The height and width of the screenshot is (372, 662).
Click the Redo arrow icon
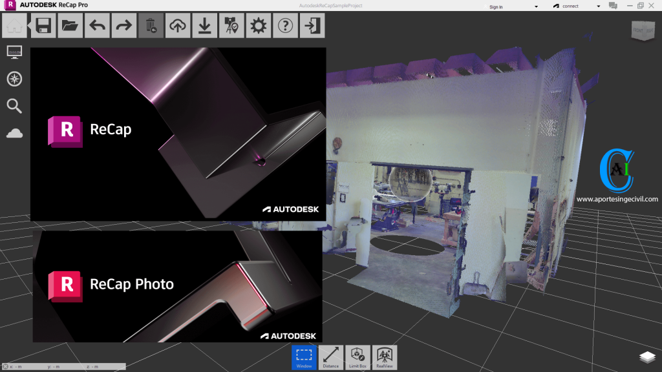coord(123,26)
